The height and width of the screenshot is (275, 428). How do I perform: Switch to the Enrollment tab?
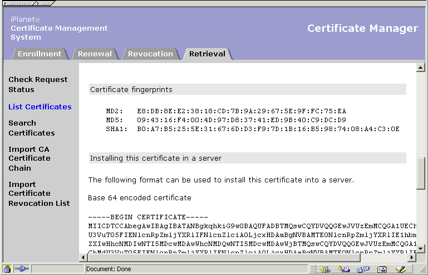click(x=40, y=54)
